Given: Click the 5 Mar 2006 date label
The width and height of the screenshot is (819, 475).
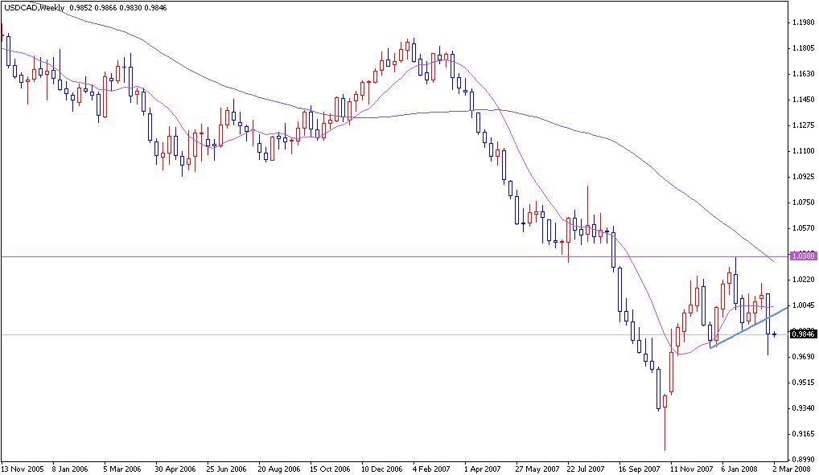Looking at the screenshot, I should [122, 469].
